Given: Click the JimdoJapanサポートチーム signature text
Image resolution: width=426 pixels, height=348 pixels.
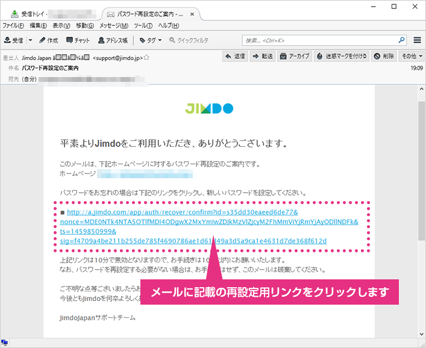Looking at the screenshot, I should tap(98, 318).
